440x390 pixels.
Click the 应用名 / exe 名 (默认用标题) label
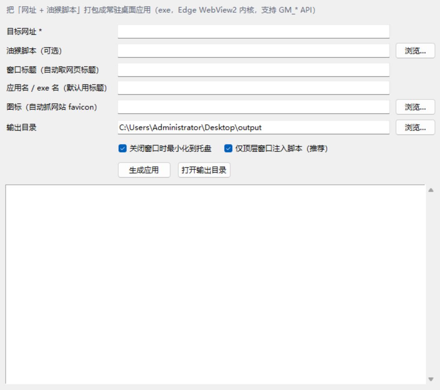point(56,88)
